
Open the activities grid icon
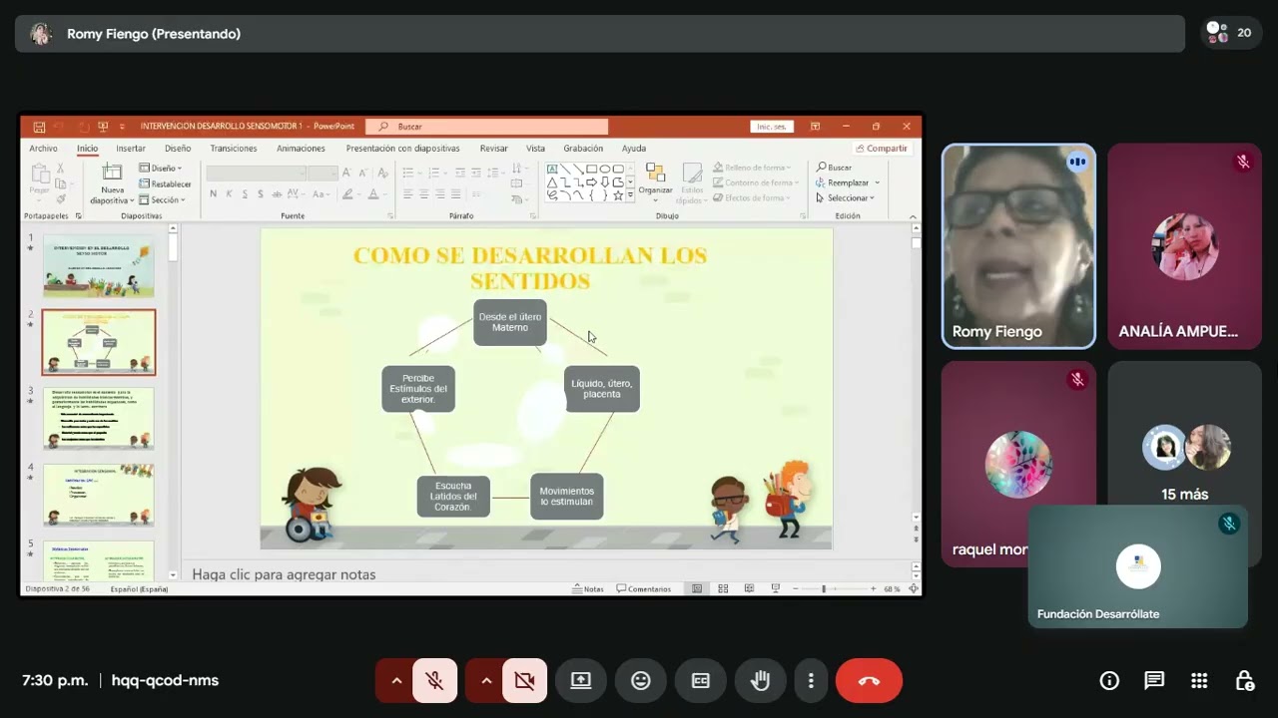(1199, 680)
